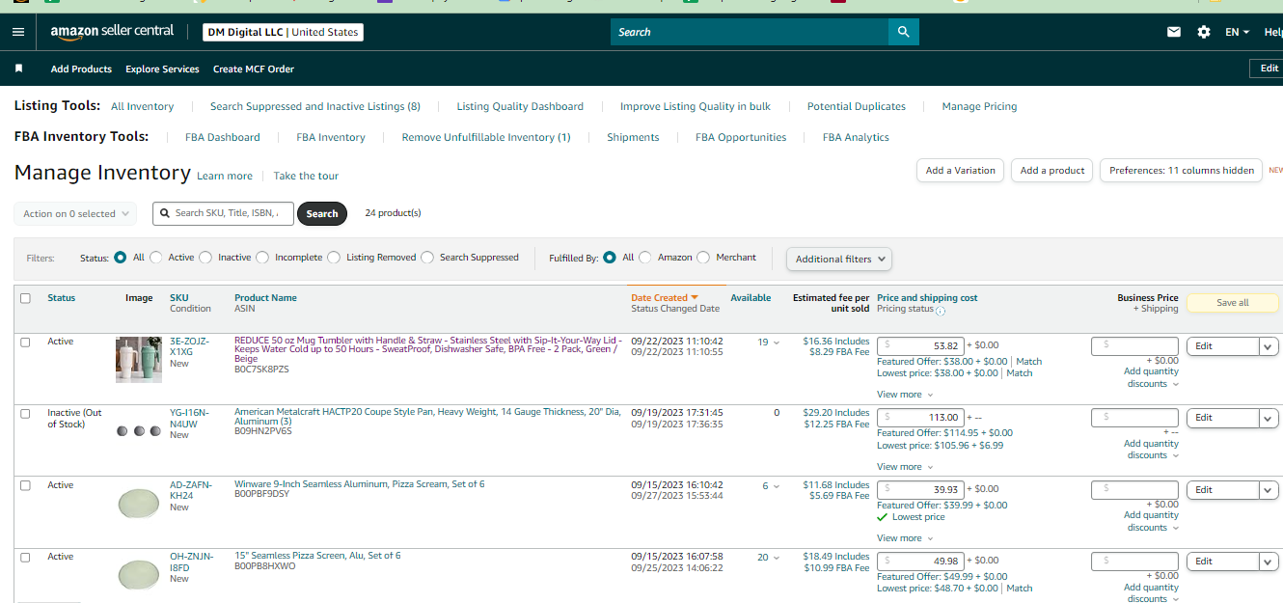Open Remove Unfulfillable Inventory (1)
Screen dimensions: 1283x603
point(486,137)
